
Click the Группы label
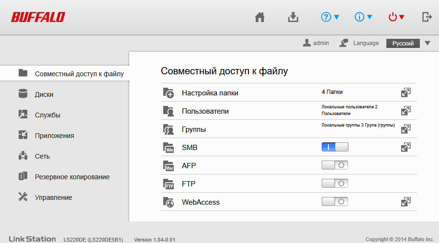[194, 129]
